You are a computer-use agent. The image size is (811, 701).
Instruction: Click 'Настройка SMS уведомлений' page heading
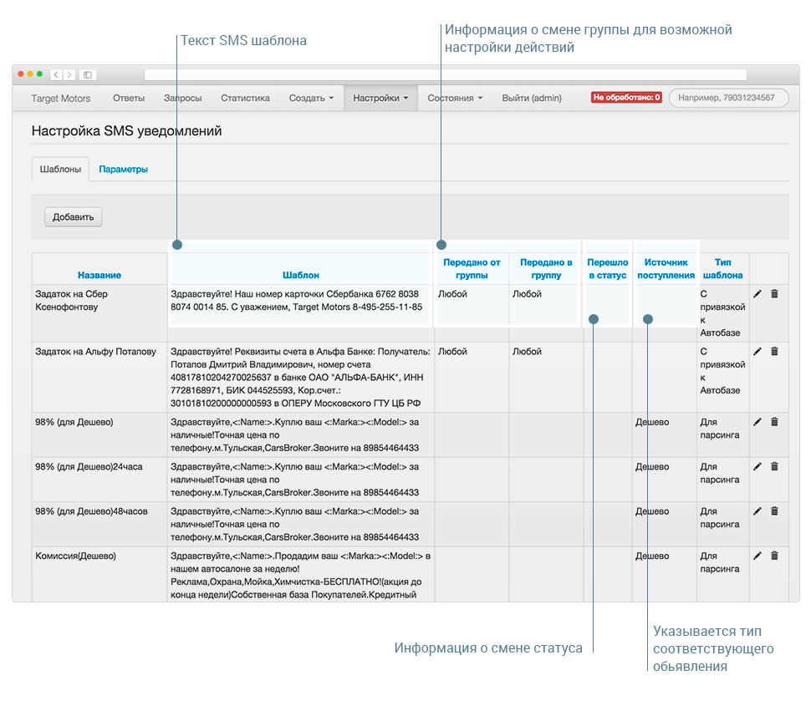tap(127, 131)
